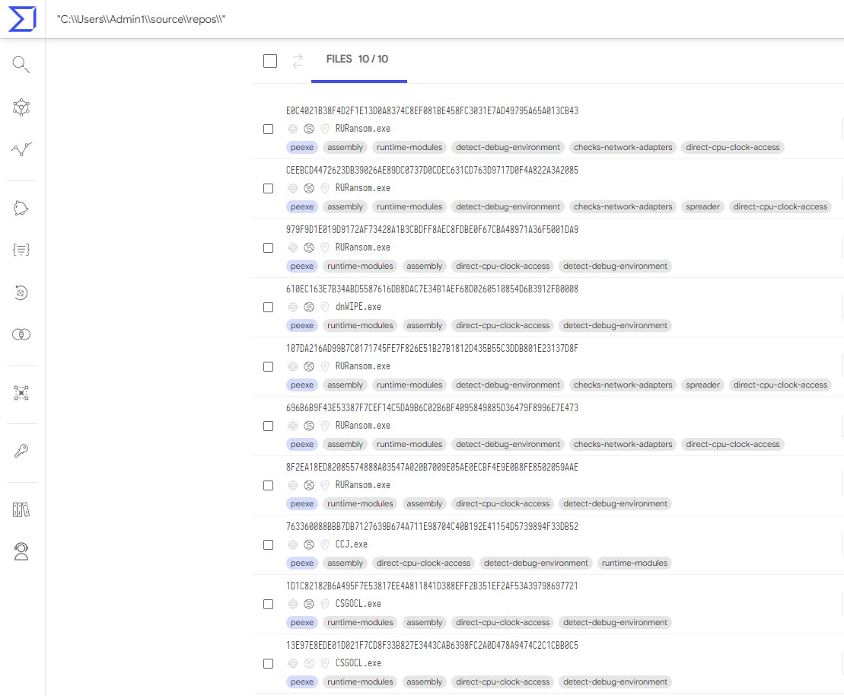This screenshot has height=696, width=844.
Task: Click runtime-modules tag on 1D1C8218 row
Action: pos(360,622)
